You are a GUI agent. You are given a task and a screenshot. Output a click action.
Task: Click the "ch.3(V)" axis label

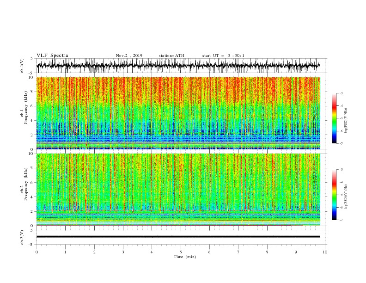click(x=22, y=237)
